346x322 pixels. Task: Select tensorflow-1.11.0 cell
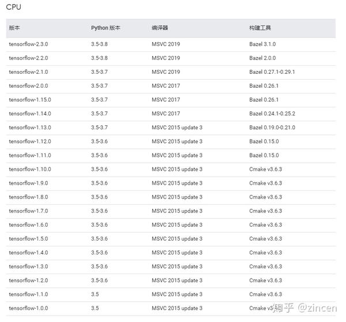coord(30,155)
